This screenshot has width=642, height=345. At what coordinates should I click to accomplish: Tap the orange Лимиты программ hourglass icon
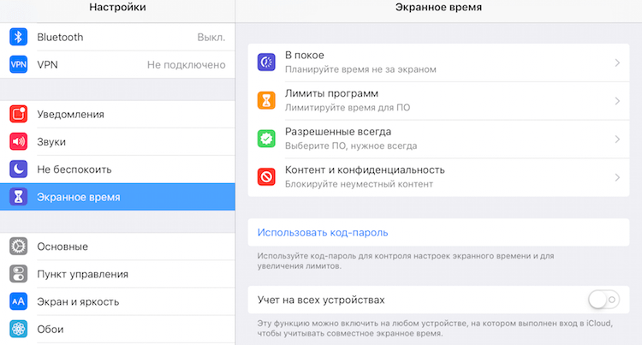pyautogui.click(x=266, y=100)
